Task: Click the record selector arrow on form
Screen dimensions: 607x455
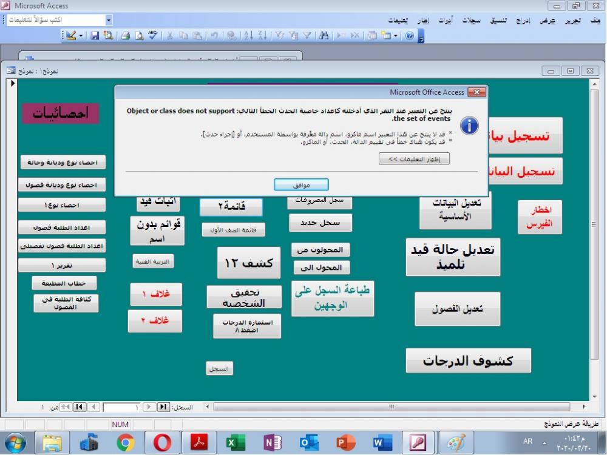Action: coord(12,83)
